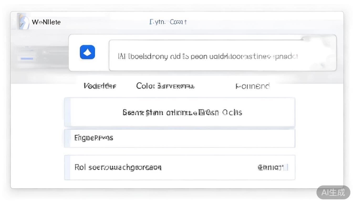Click the WeNllete app logo icon
This screenshot has height=202, width=353.
pos(24,22)
